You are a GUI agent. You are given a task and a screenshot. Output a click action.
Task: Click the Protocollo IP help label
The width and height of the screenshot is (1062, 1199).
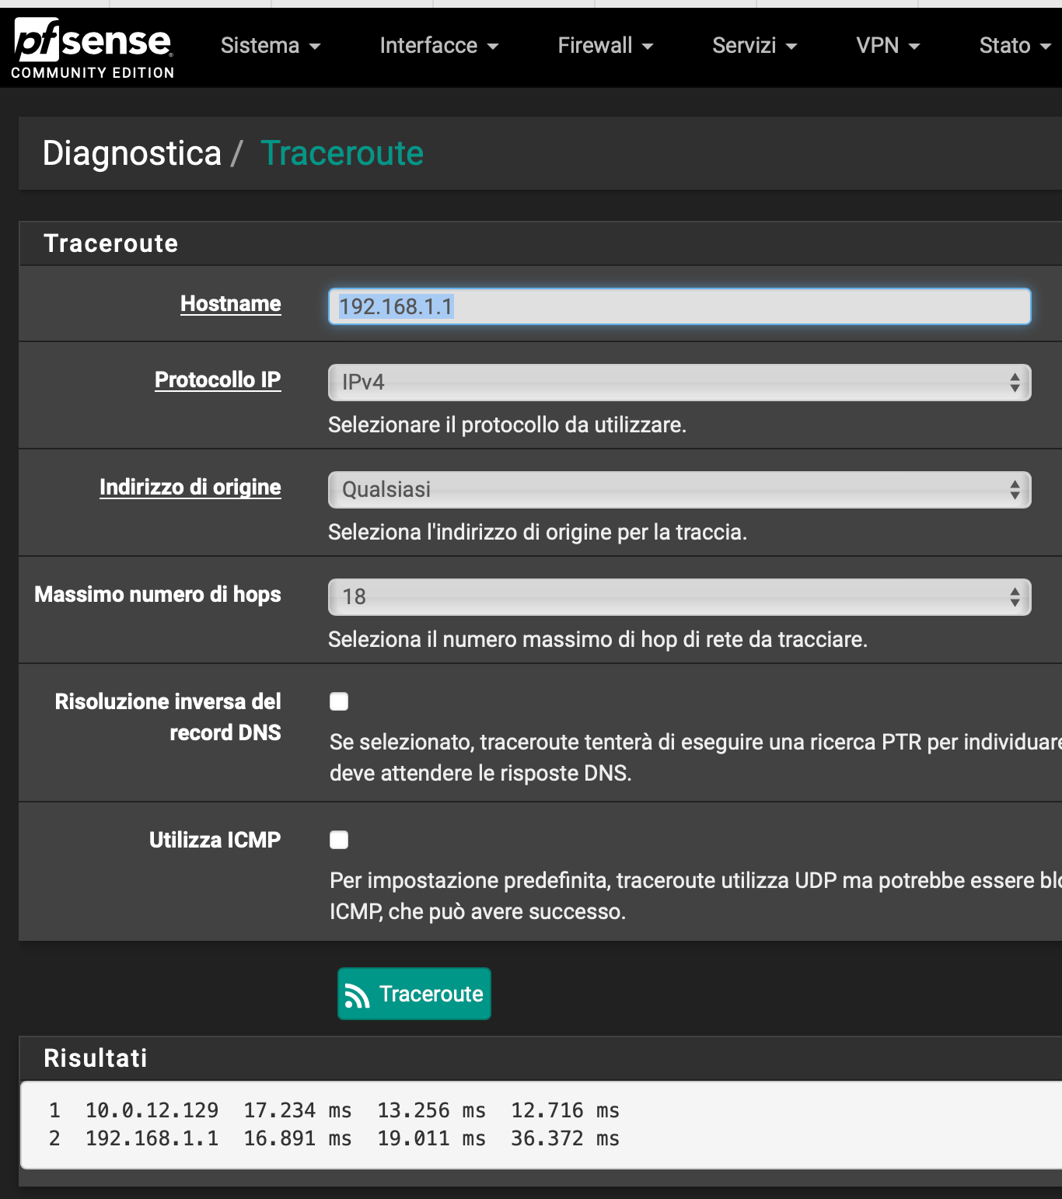pyautogui.click(x=218, y=379)
